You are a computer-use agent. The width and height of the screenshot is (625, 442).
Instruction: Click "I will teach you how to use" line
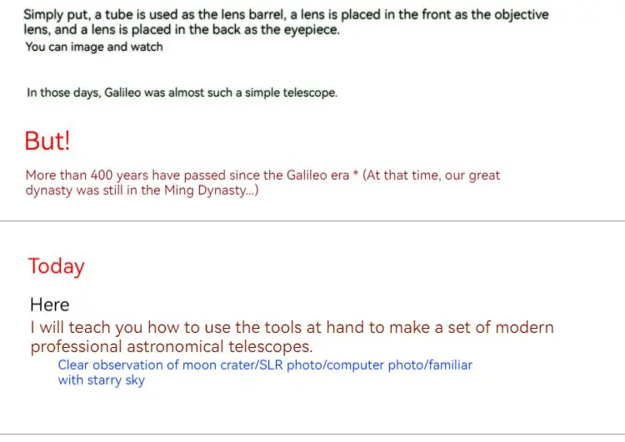click(x=292, y=328)
